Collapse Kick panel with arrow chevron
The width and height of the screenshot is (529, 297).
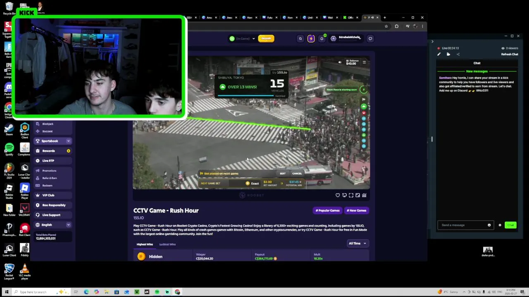click(432, 42)
